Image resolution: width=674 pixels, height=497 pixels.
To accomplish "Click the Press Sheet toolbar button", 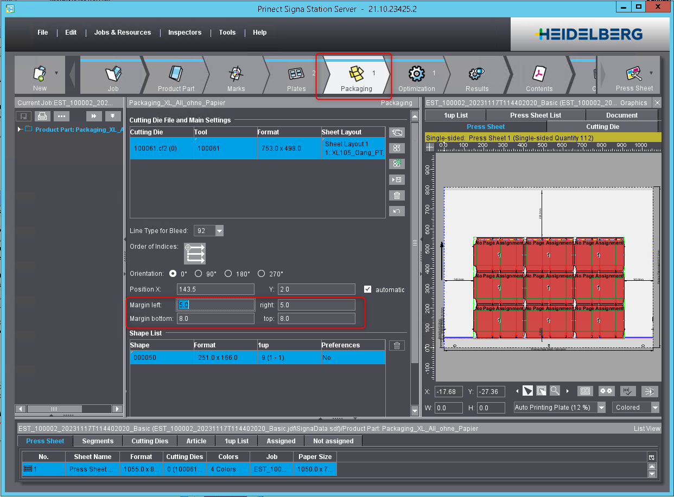I will click(634, 76).
